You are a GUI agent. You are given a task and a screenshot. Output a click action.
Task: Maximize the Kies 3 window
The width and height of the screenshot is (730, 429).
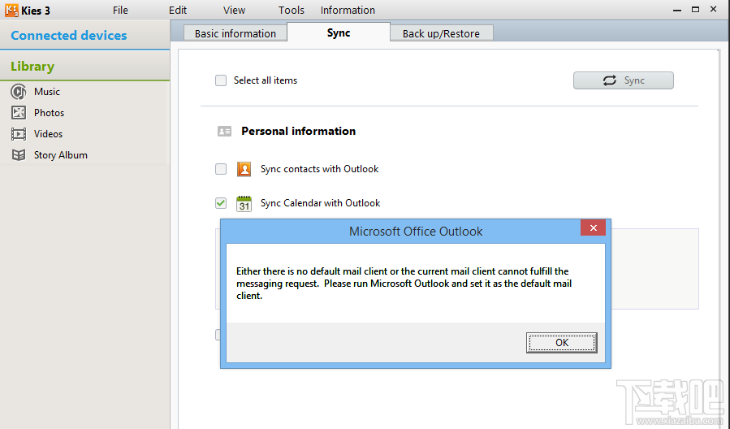(x=696, y=9)
